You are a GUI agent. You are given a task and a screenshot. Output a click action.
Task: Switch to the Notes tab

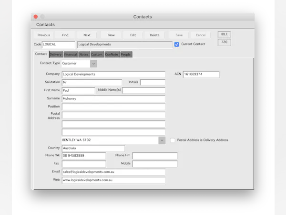[x=84, y=54]
